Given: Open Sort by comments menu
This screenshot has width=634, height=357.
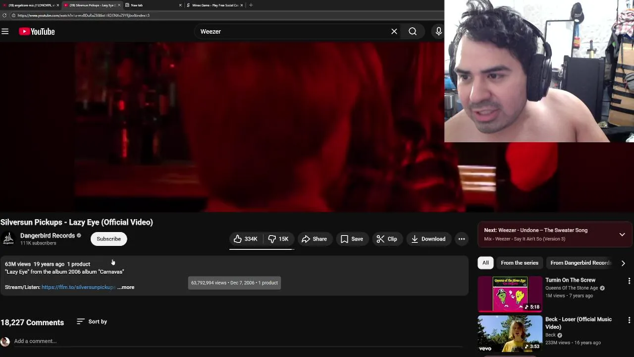Looking at the screenshot, I should point(92,322).
